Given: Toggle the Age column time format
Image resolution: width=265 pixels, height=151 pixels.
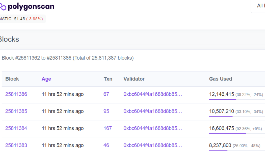Looking at the screenshot, I should click(x=46, y=79).
